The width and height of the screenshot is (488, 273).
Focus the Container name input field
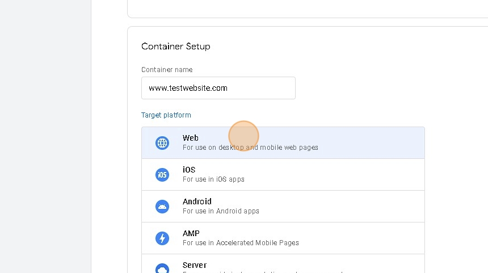point(218,88)
